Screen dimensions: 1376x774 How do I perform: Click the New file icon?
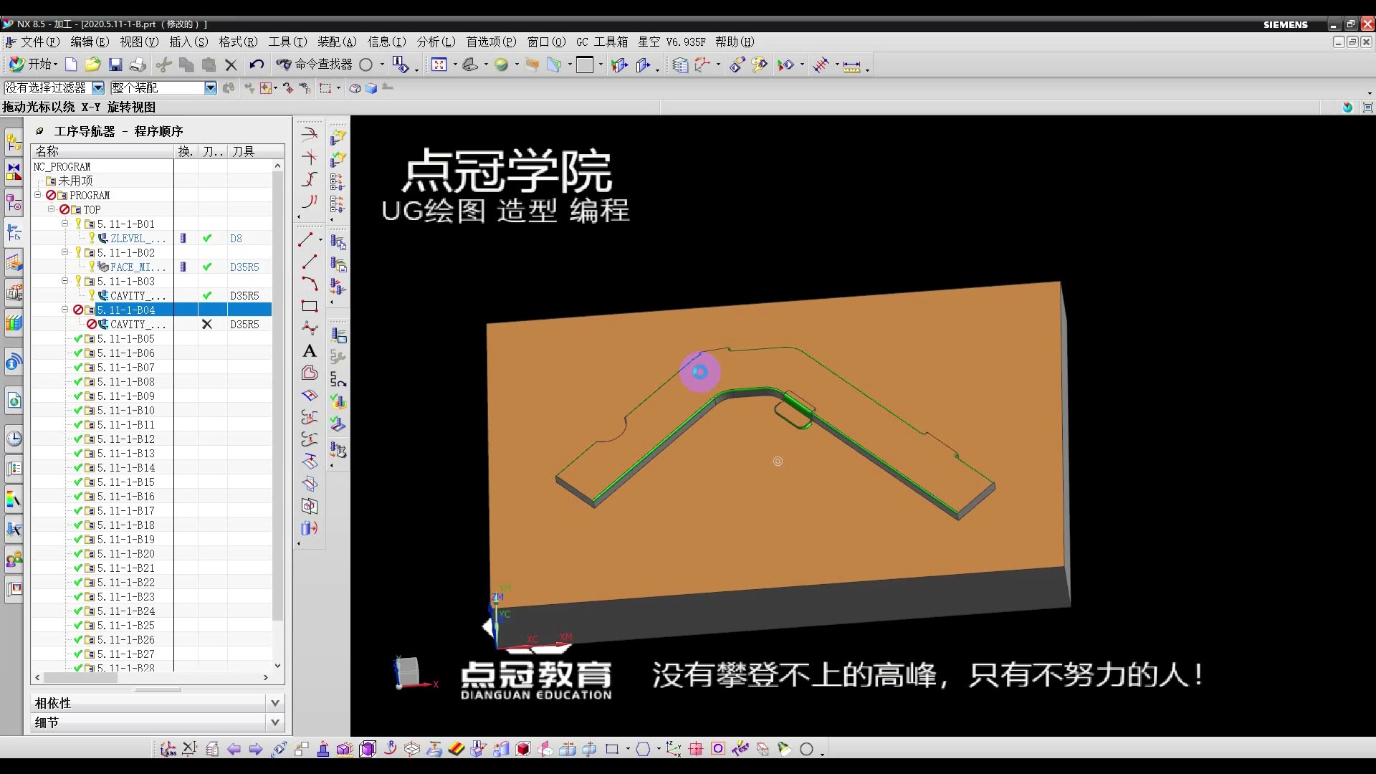click(x=71, y=65)
